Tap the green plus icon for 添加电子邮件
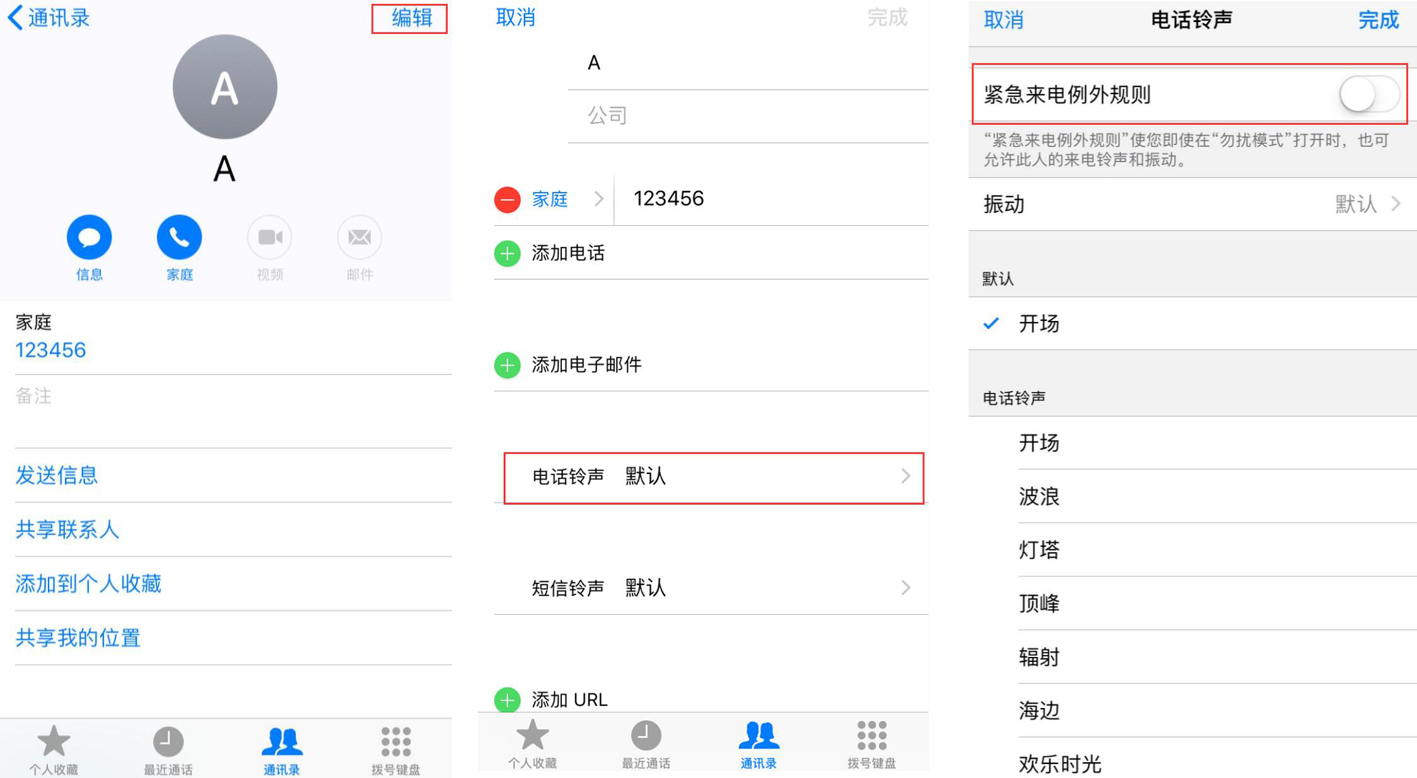This screenshot has width=1417, height=778. (507, 365)
